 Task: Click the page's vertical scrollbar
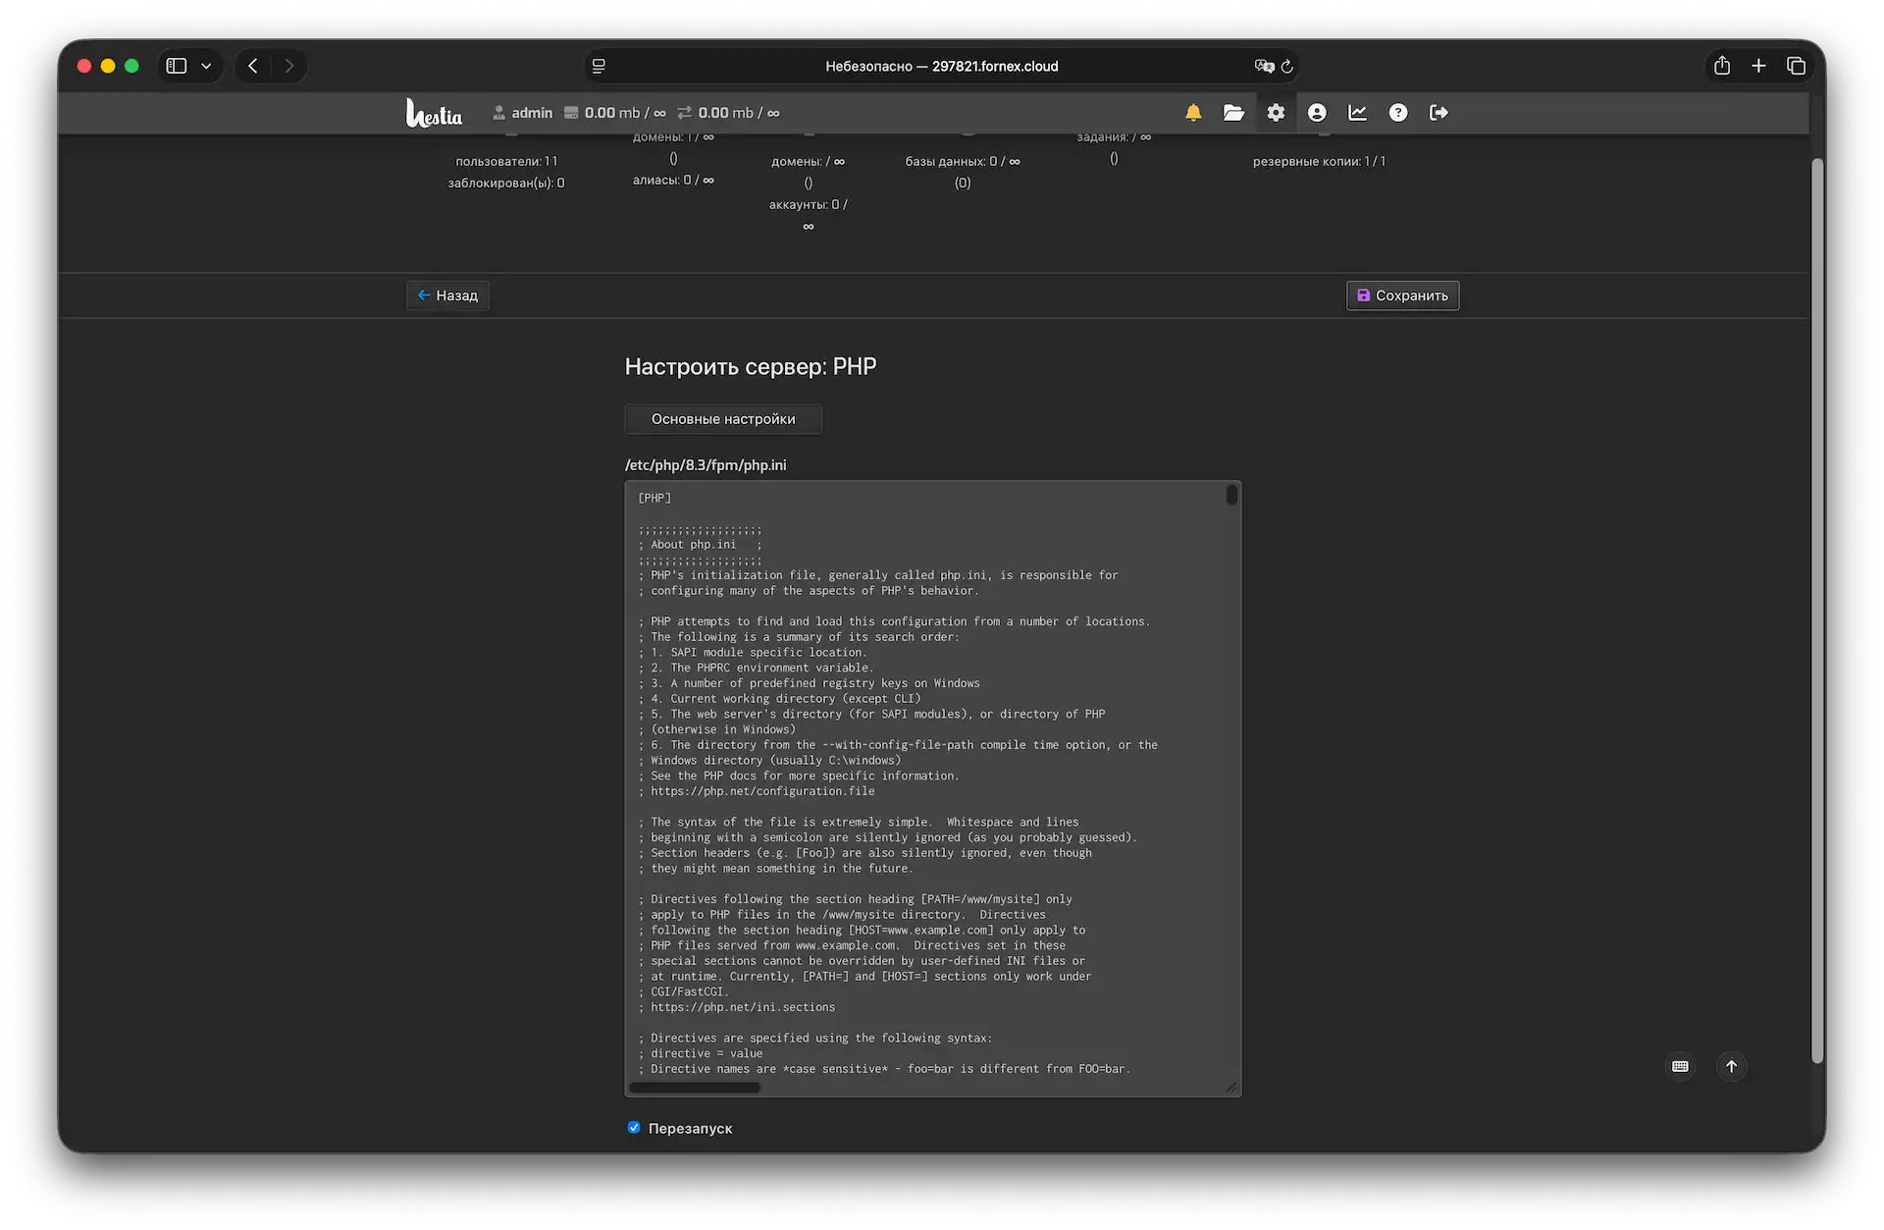click(x=1817, y=609)
